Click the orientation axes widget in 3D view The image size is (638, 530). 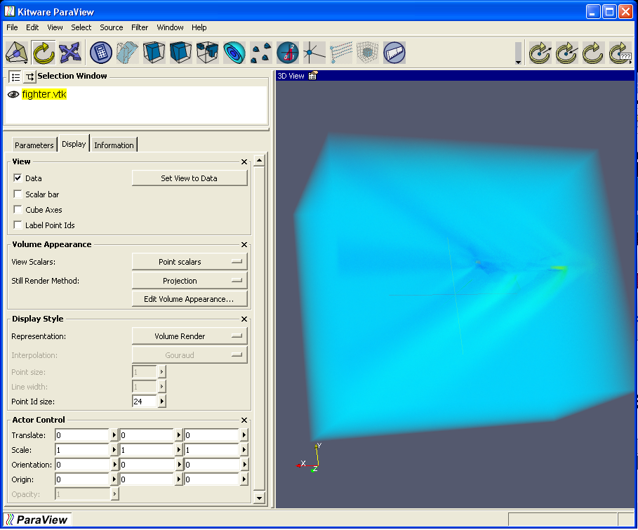pyautogui.click(x=310, y=458)
